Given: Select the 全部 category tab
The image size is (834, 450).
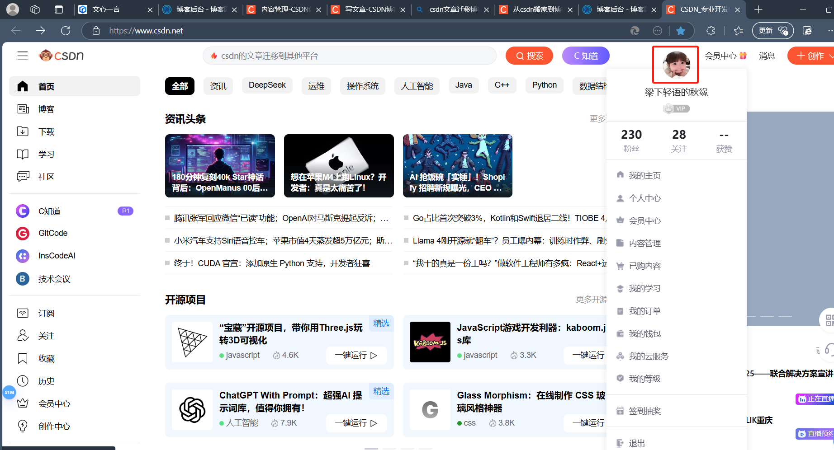Looking at the screenshot, I should (180, 86).
